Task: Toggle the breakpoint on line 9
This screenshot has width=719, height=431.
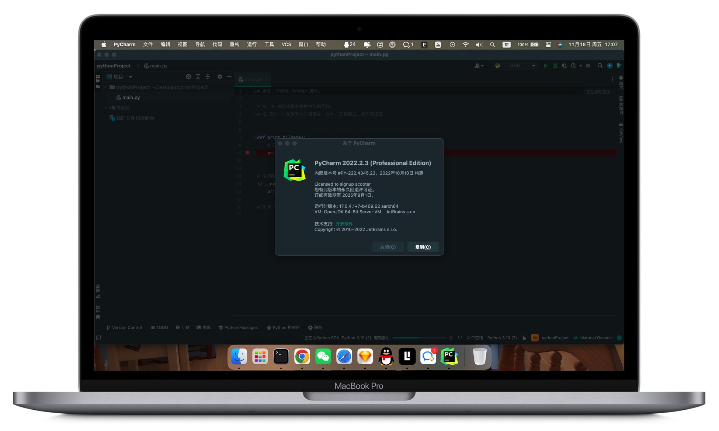Action: pyautogui.click(x=247, y=153)
